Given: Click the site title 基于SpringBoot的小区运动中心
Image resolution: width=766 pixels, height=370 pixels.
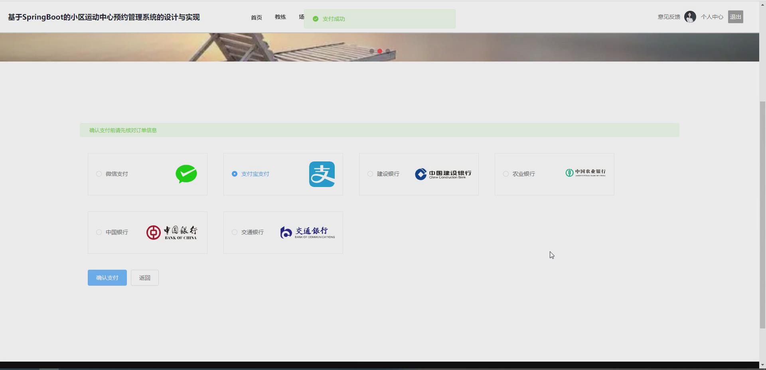Looking at the screenshot, I should pos(104,17).
